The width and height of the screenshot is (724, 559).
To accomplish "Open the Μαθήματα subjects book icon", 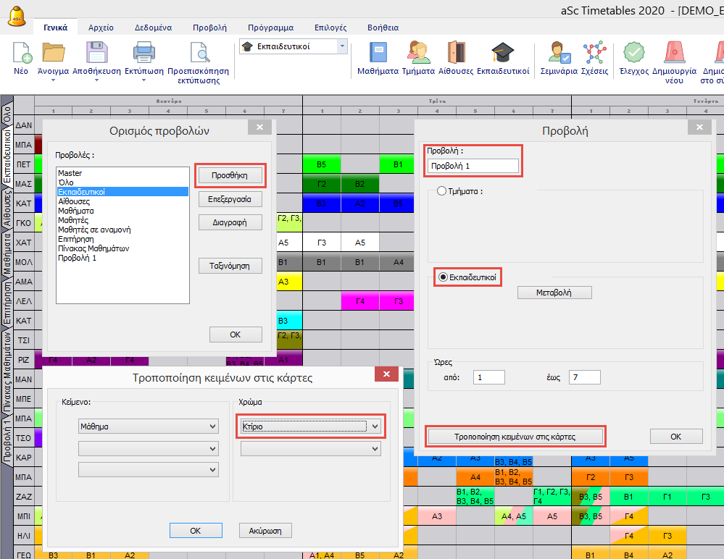I will 378,54.
